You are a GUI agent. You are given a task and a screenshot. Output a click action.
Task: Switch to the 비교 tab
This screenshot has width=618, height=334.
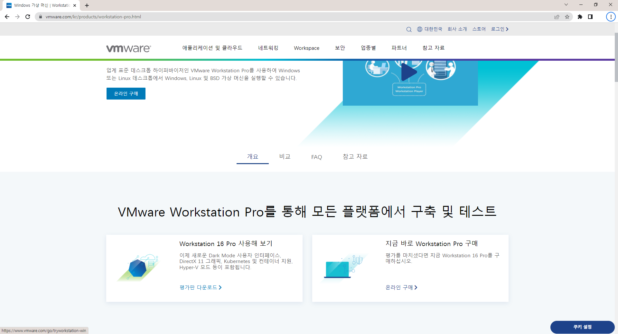click(285, 157)
